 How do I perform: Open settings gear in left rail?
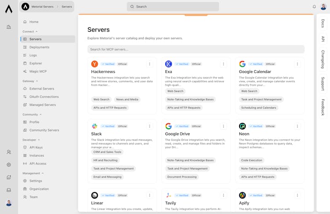pyautogui.click(x=9, y=165)
